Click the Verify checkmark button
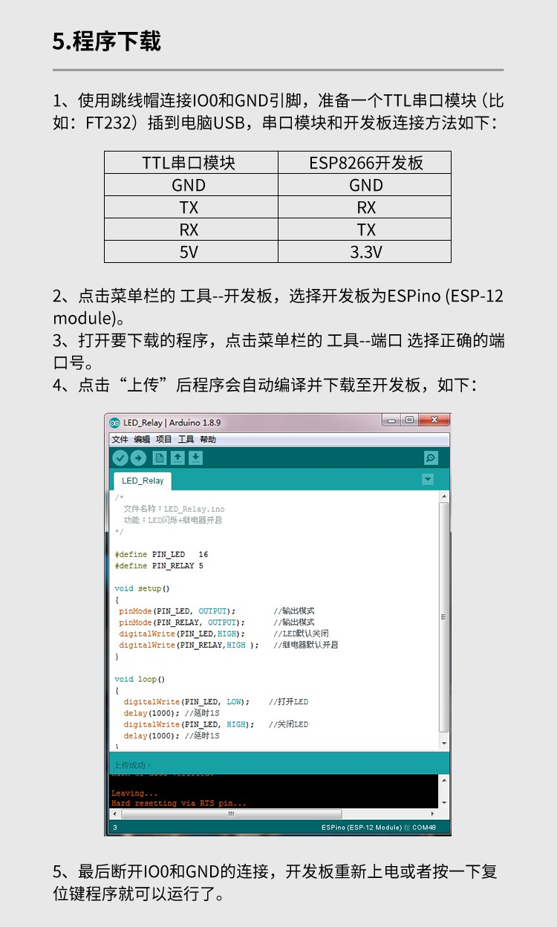Screen dimensions: 557x927 point(120,458)
